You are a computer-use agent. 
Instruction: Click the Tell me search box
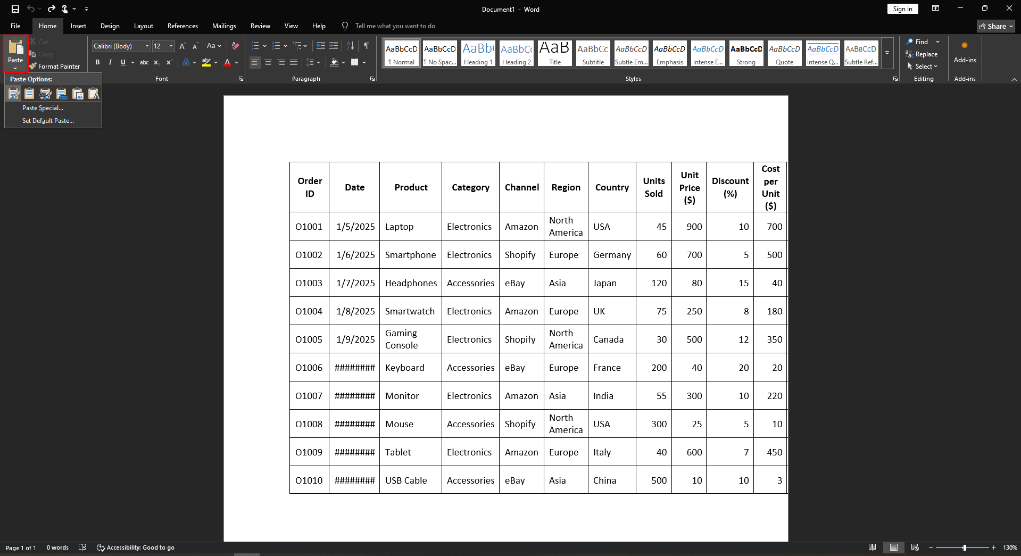tap(395, 26)
